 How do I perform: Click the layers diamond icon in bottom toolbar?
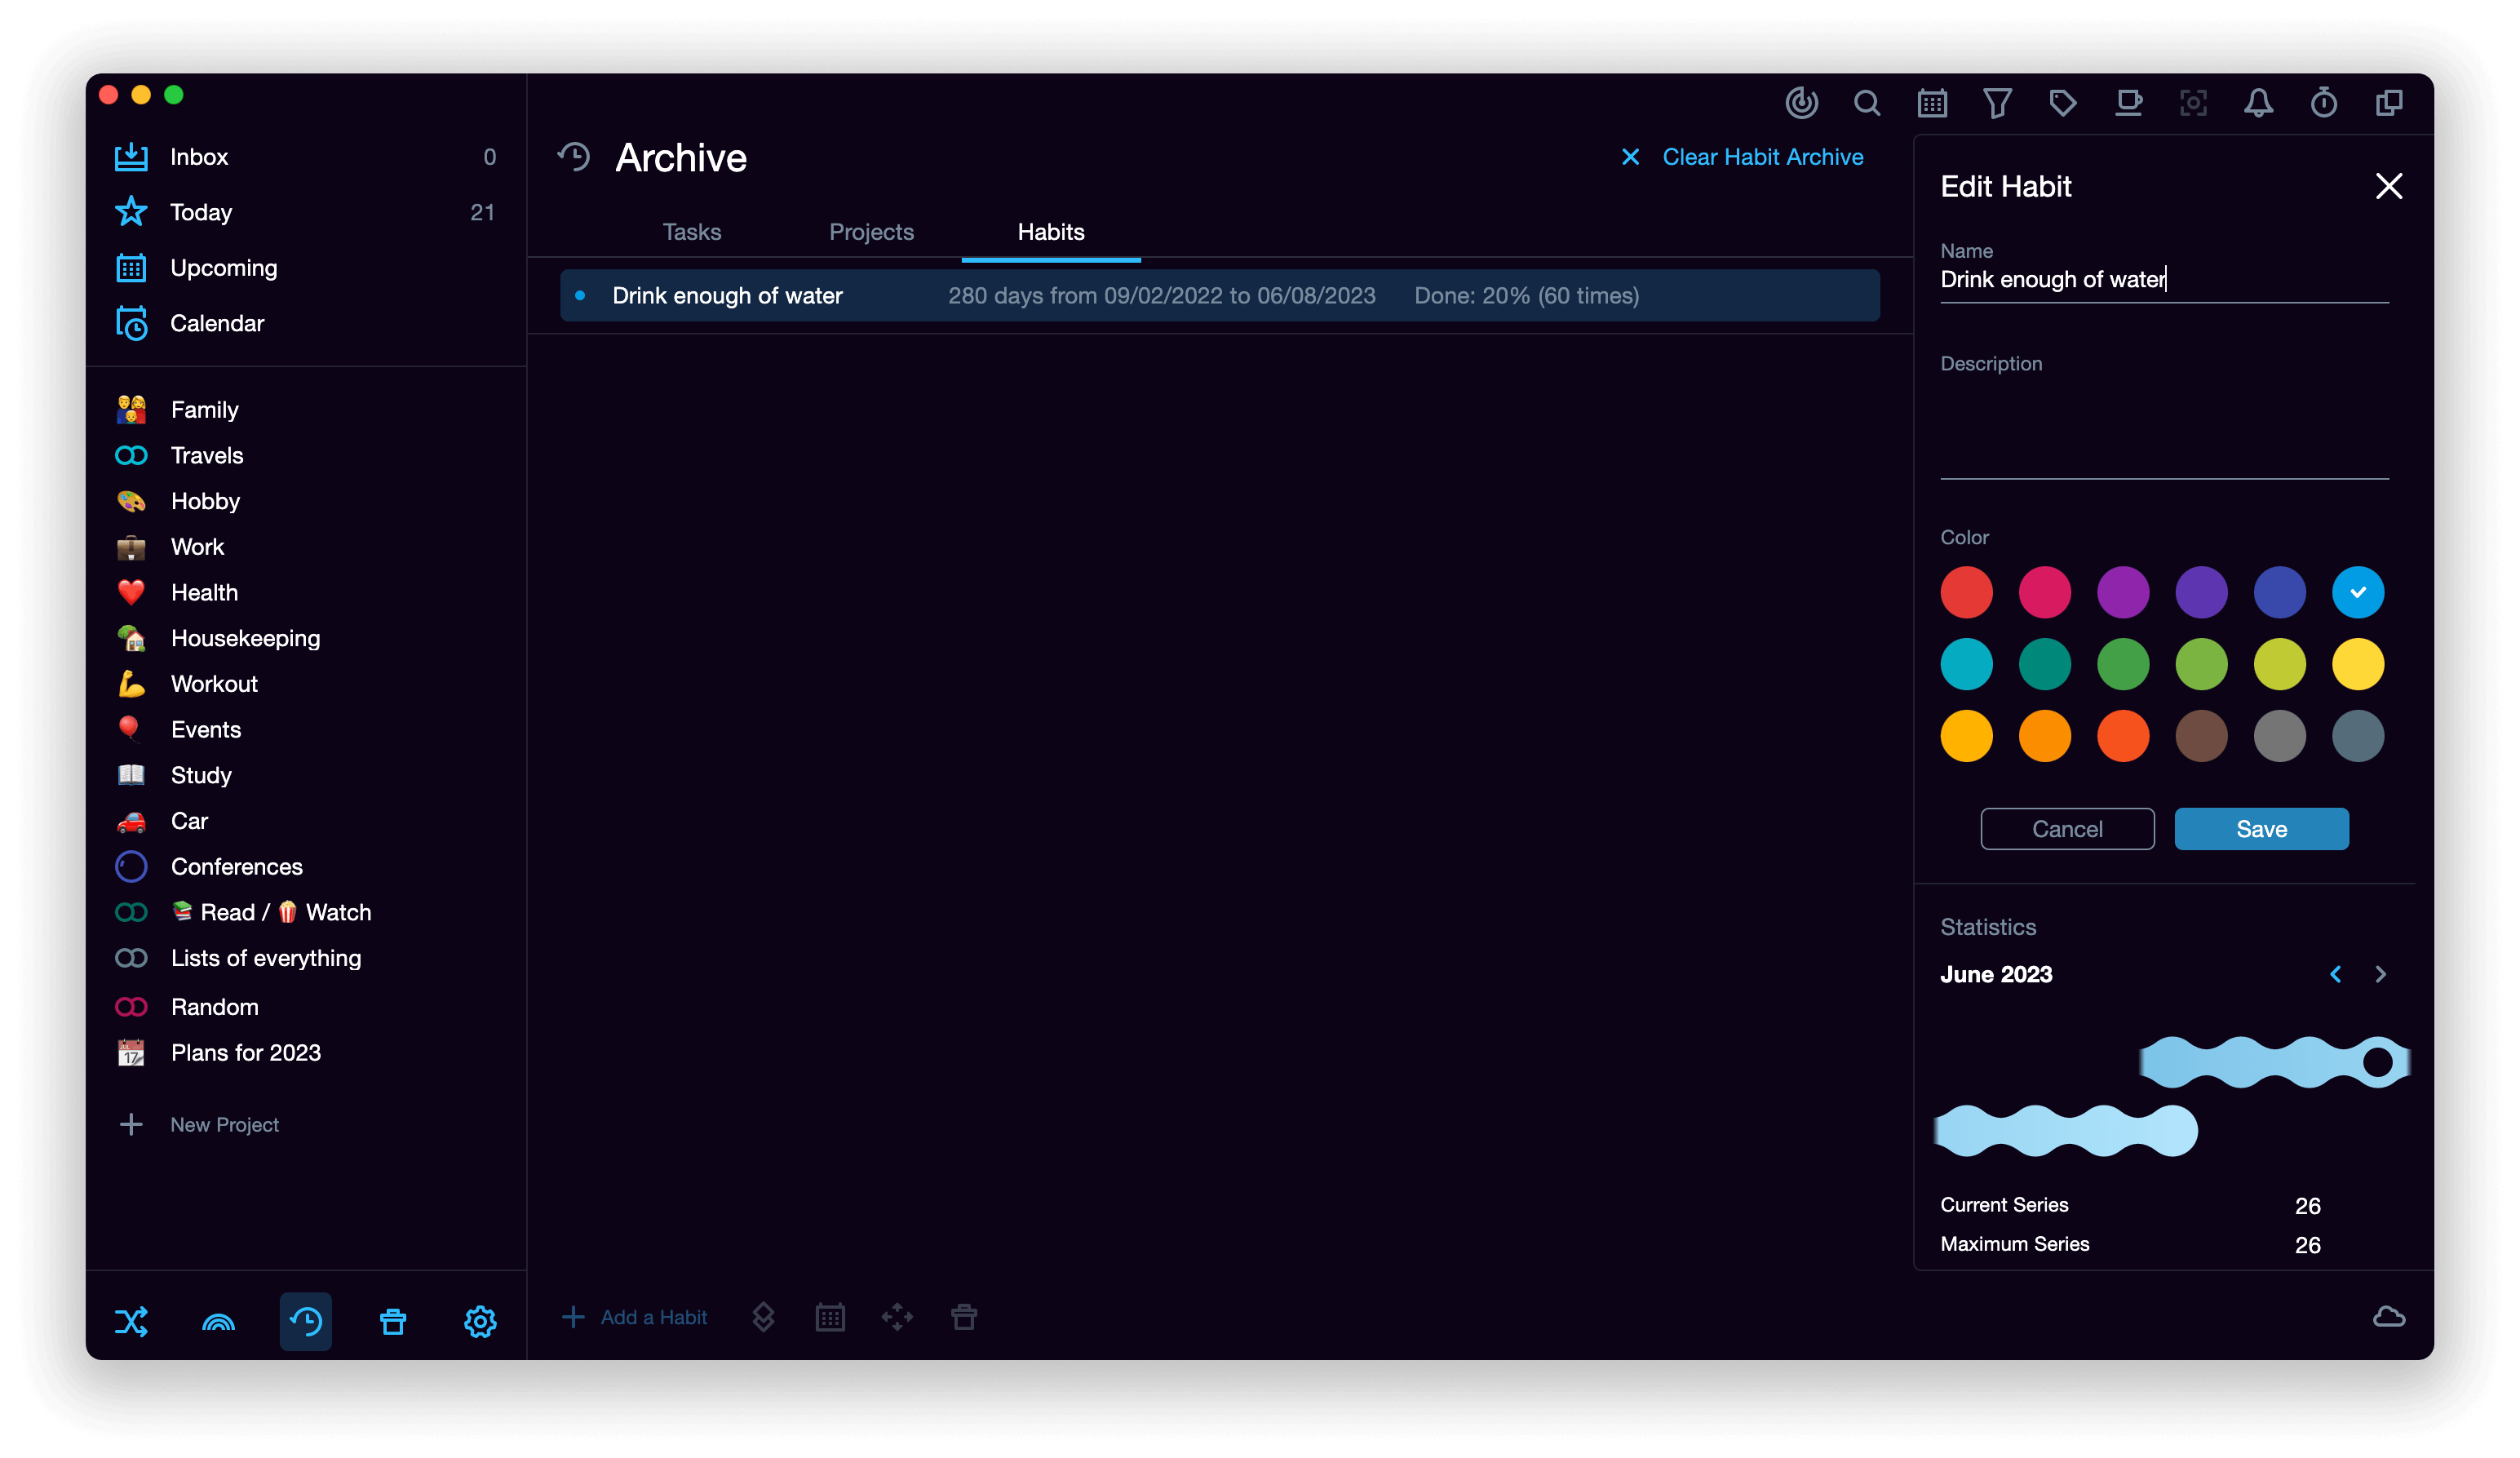[x=763, y=1317]
